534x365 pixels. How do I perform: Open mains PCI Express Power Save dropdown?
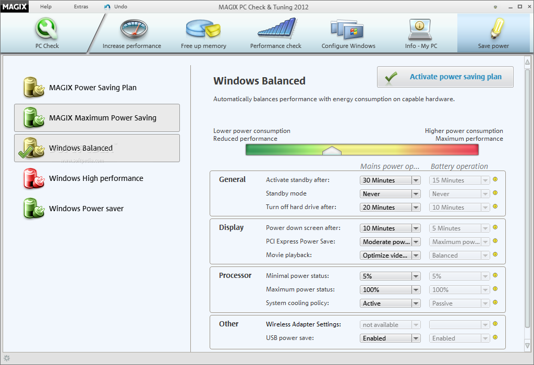pos(390,242)
